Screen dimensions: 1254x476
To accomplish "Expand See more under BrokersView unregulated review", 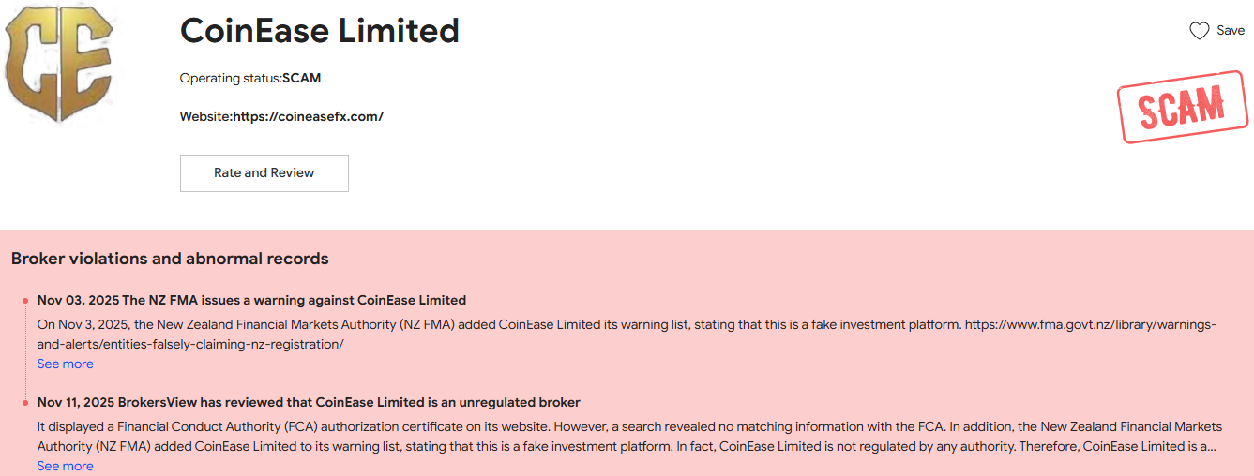I will (x=65, y=466).
